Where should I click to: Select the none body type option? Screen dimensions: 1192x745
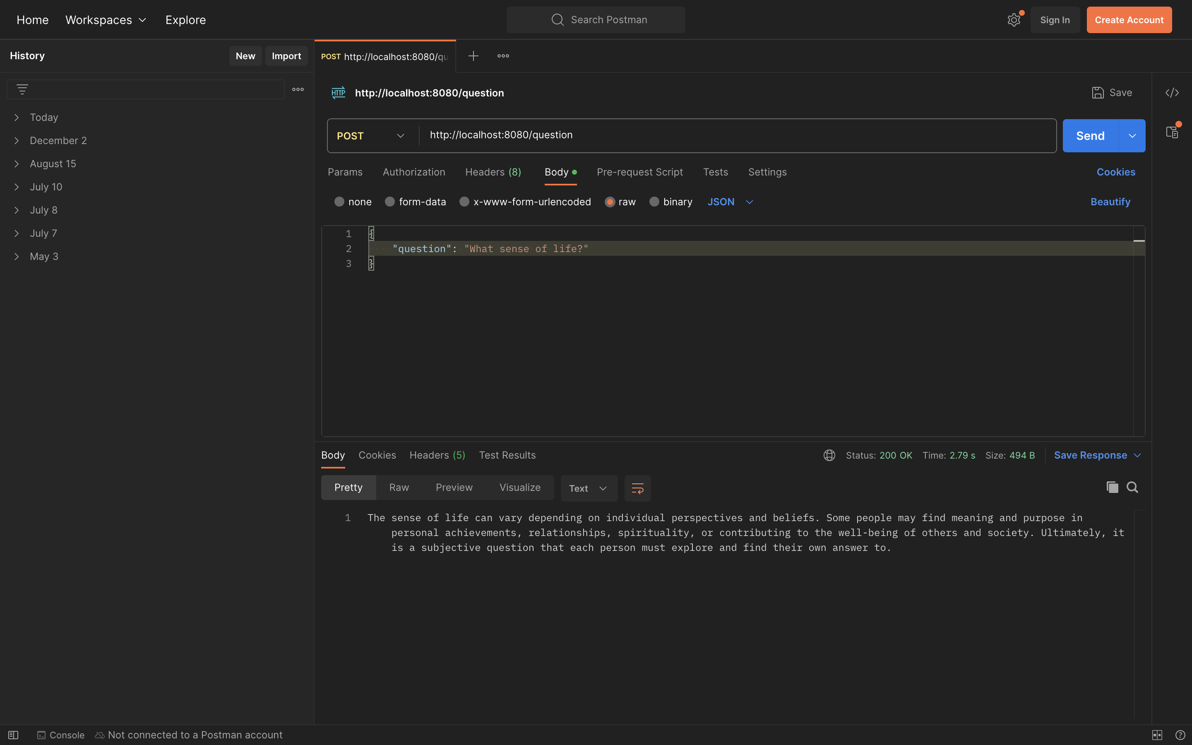click(339, 202)
